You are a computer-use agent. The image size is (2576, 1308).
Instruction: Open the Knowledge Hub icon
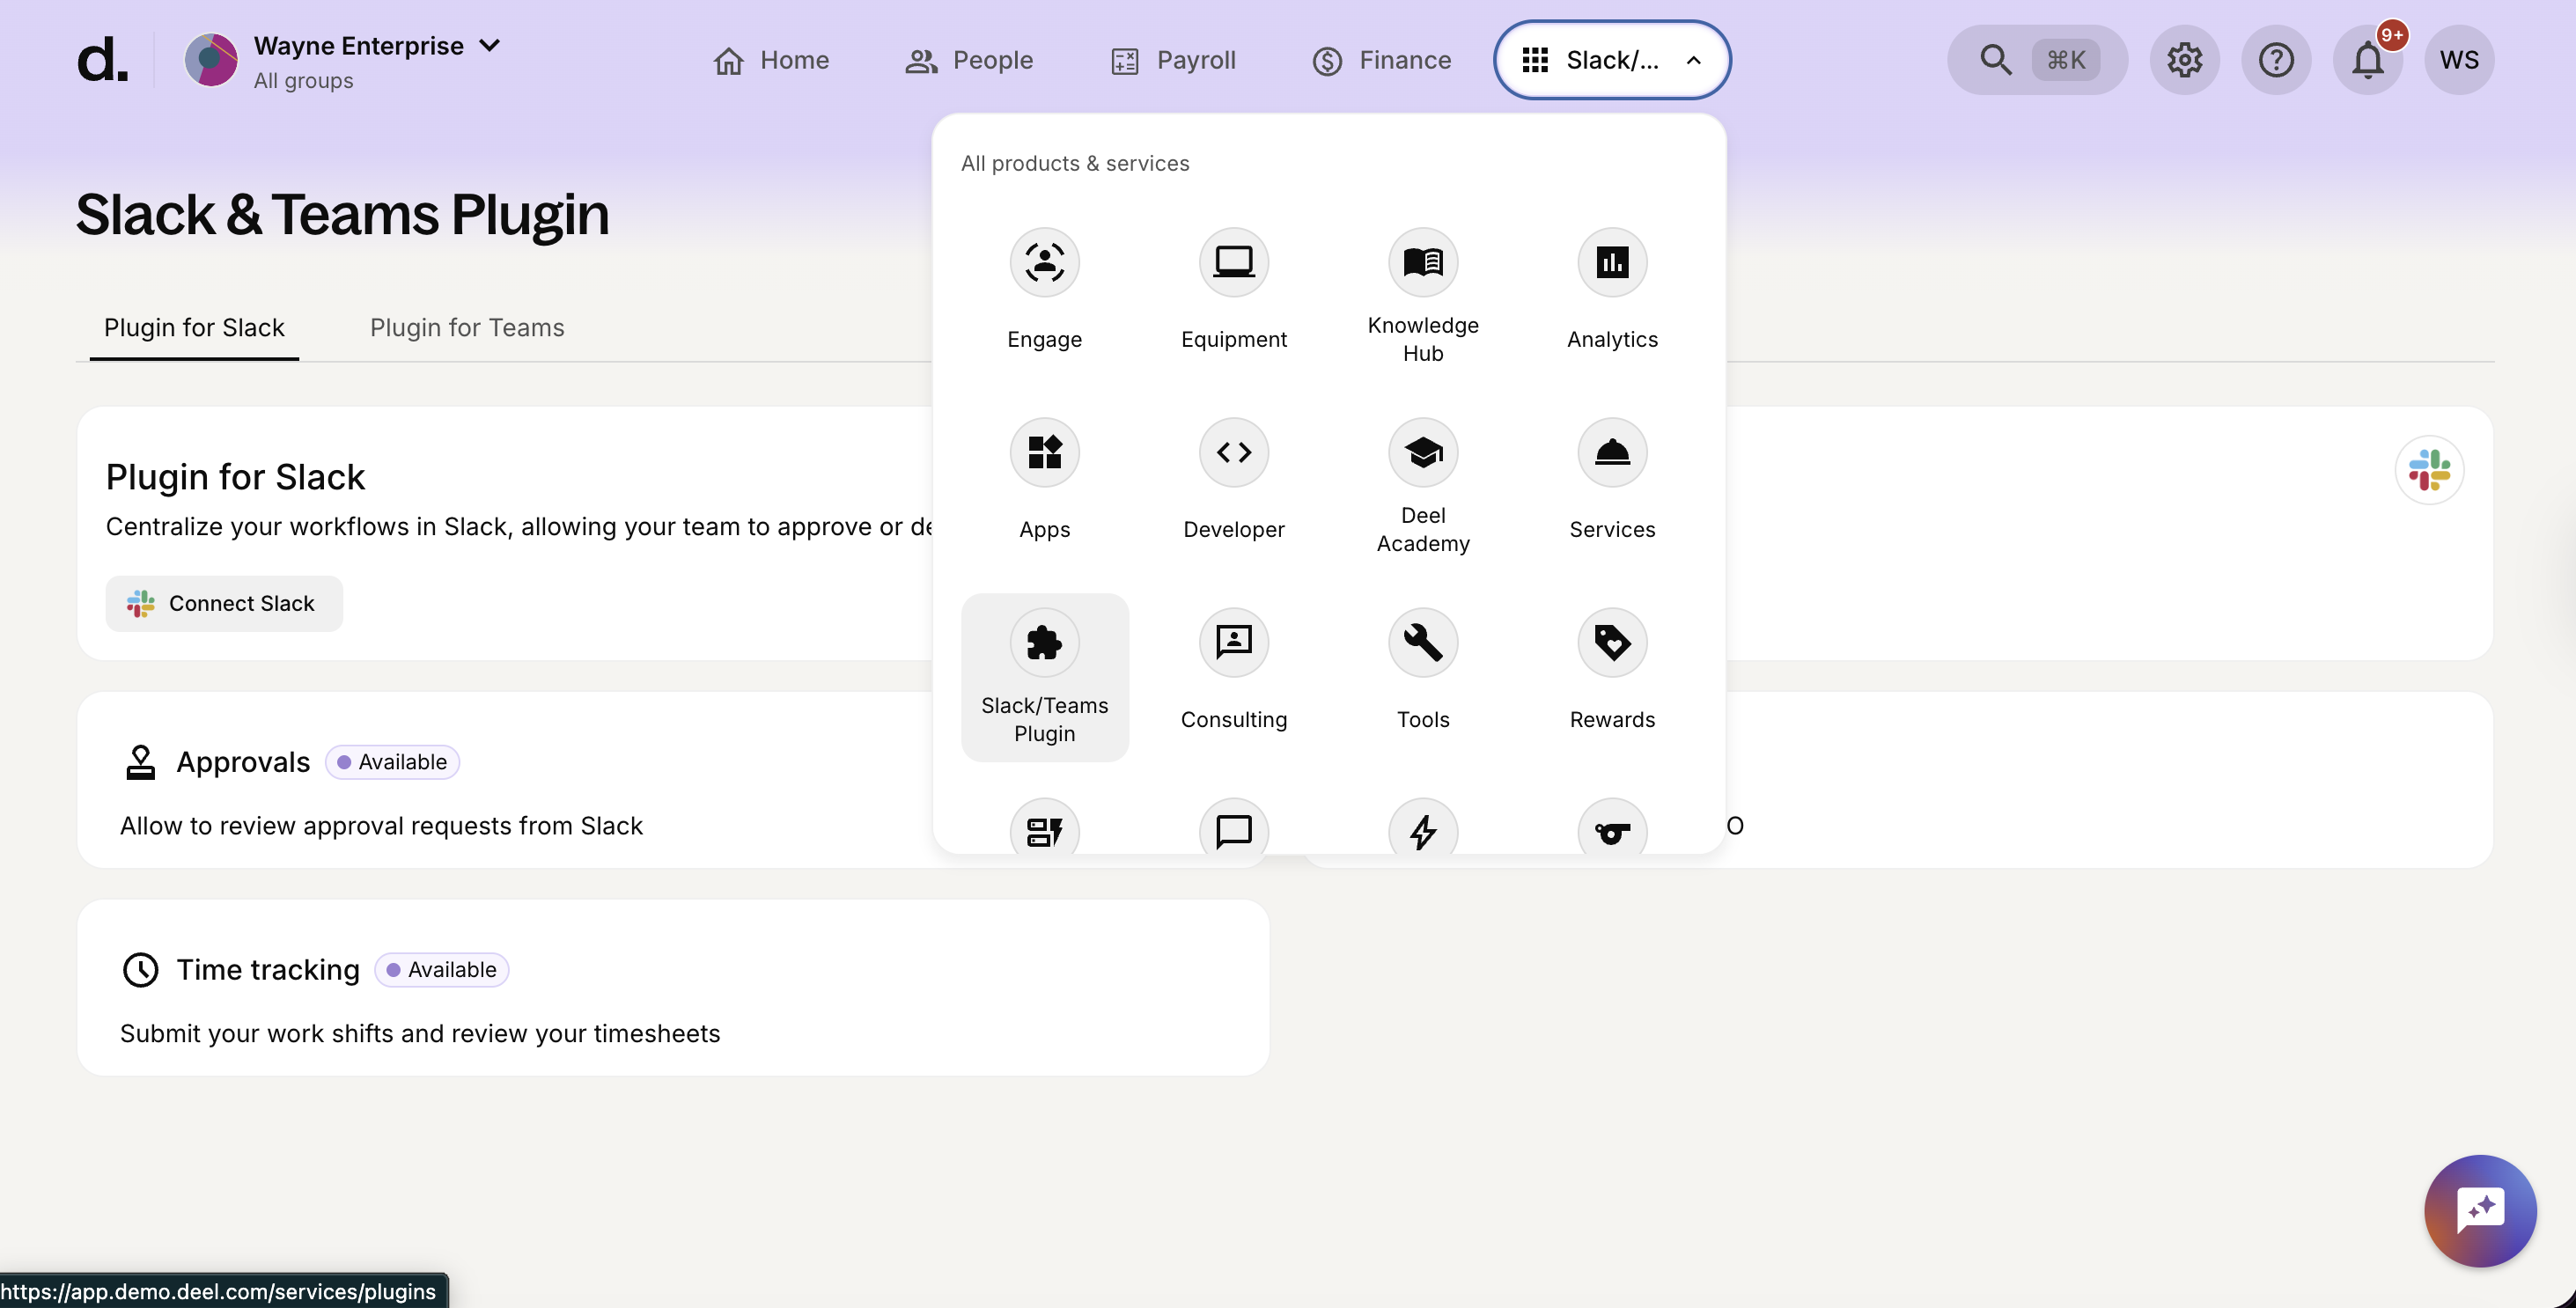tap(1422, 263)
